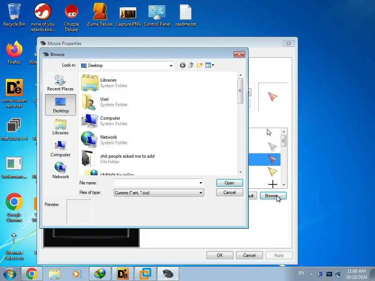Open the View Menu dropdown arrow
Screen dimensions: 375x281
[x=213, y=65]
